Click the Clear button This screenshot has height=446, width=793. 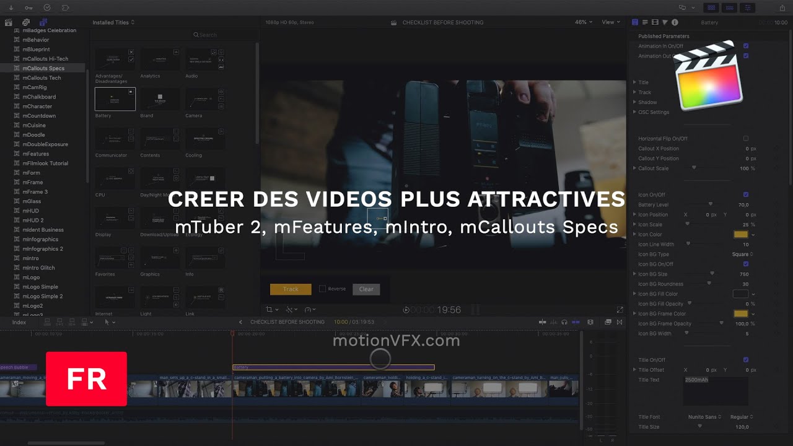(x=366, y=289)
